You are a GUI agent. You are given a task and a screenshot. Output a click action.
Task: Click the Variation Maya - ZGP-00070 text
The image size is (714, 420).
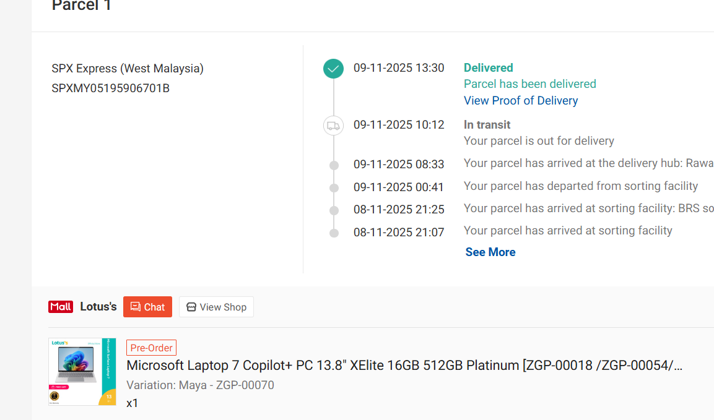click(201, 385)
